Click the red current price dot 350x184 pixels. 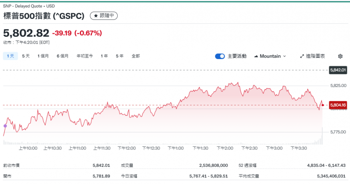pyautogui.click(x=323, y=105)
